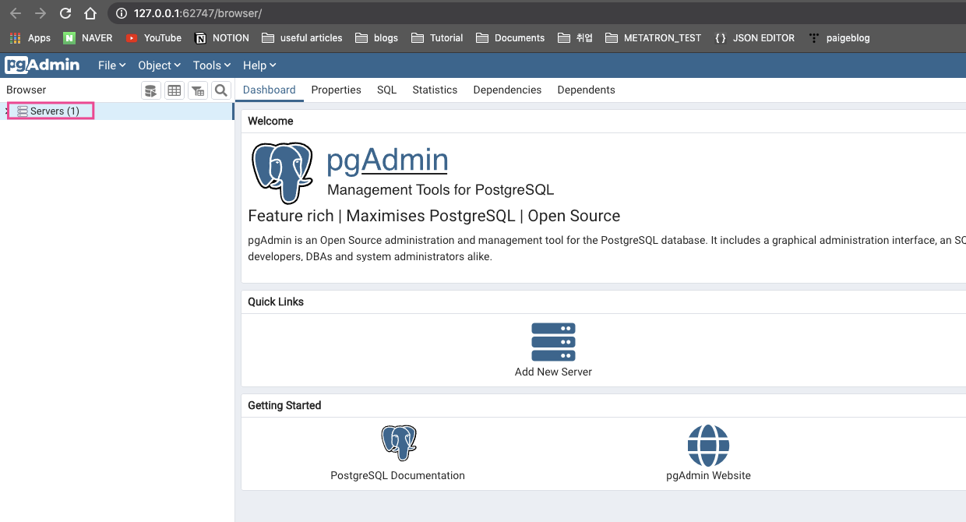
Task: Open the Help menu
Action: pyautogui.click(x=259, y=65)
